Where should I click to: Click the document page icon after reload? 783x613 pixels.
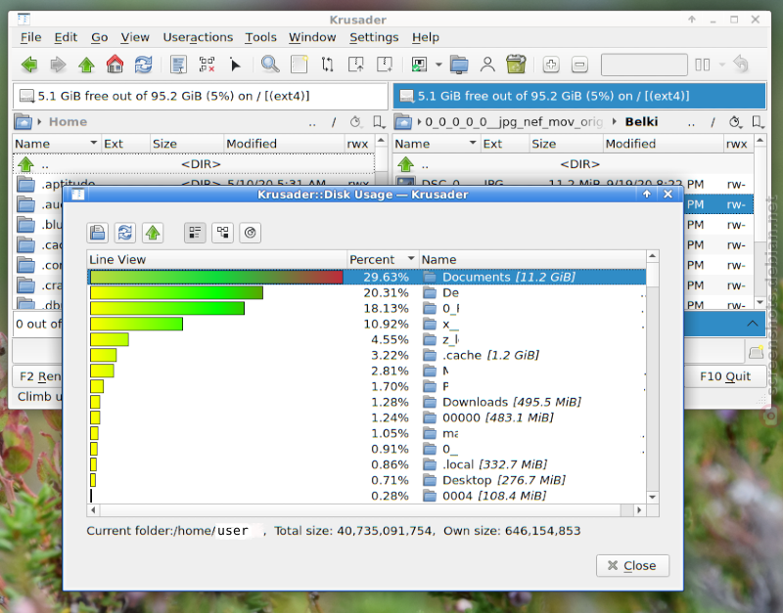(x=178, y=65)
